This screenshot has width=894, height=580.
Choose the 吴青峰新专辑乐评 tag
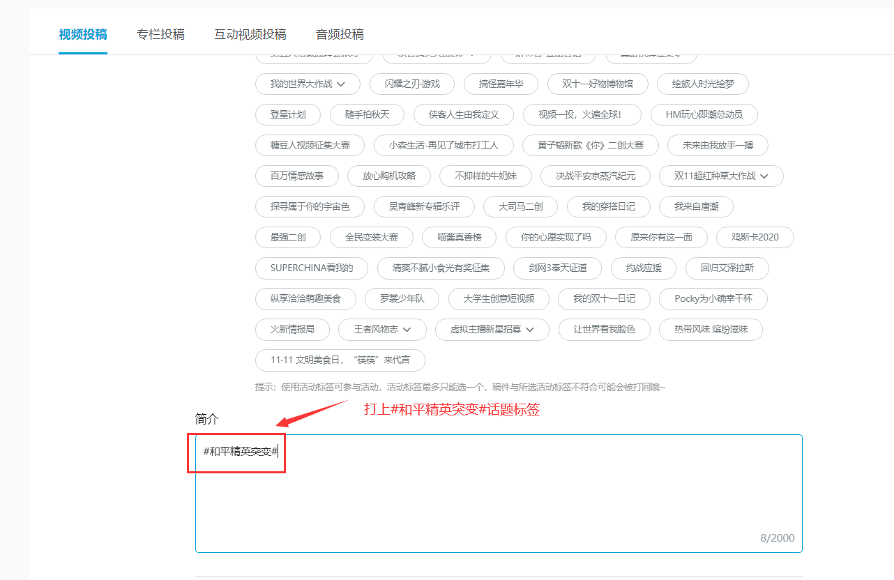pos(424,206)
